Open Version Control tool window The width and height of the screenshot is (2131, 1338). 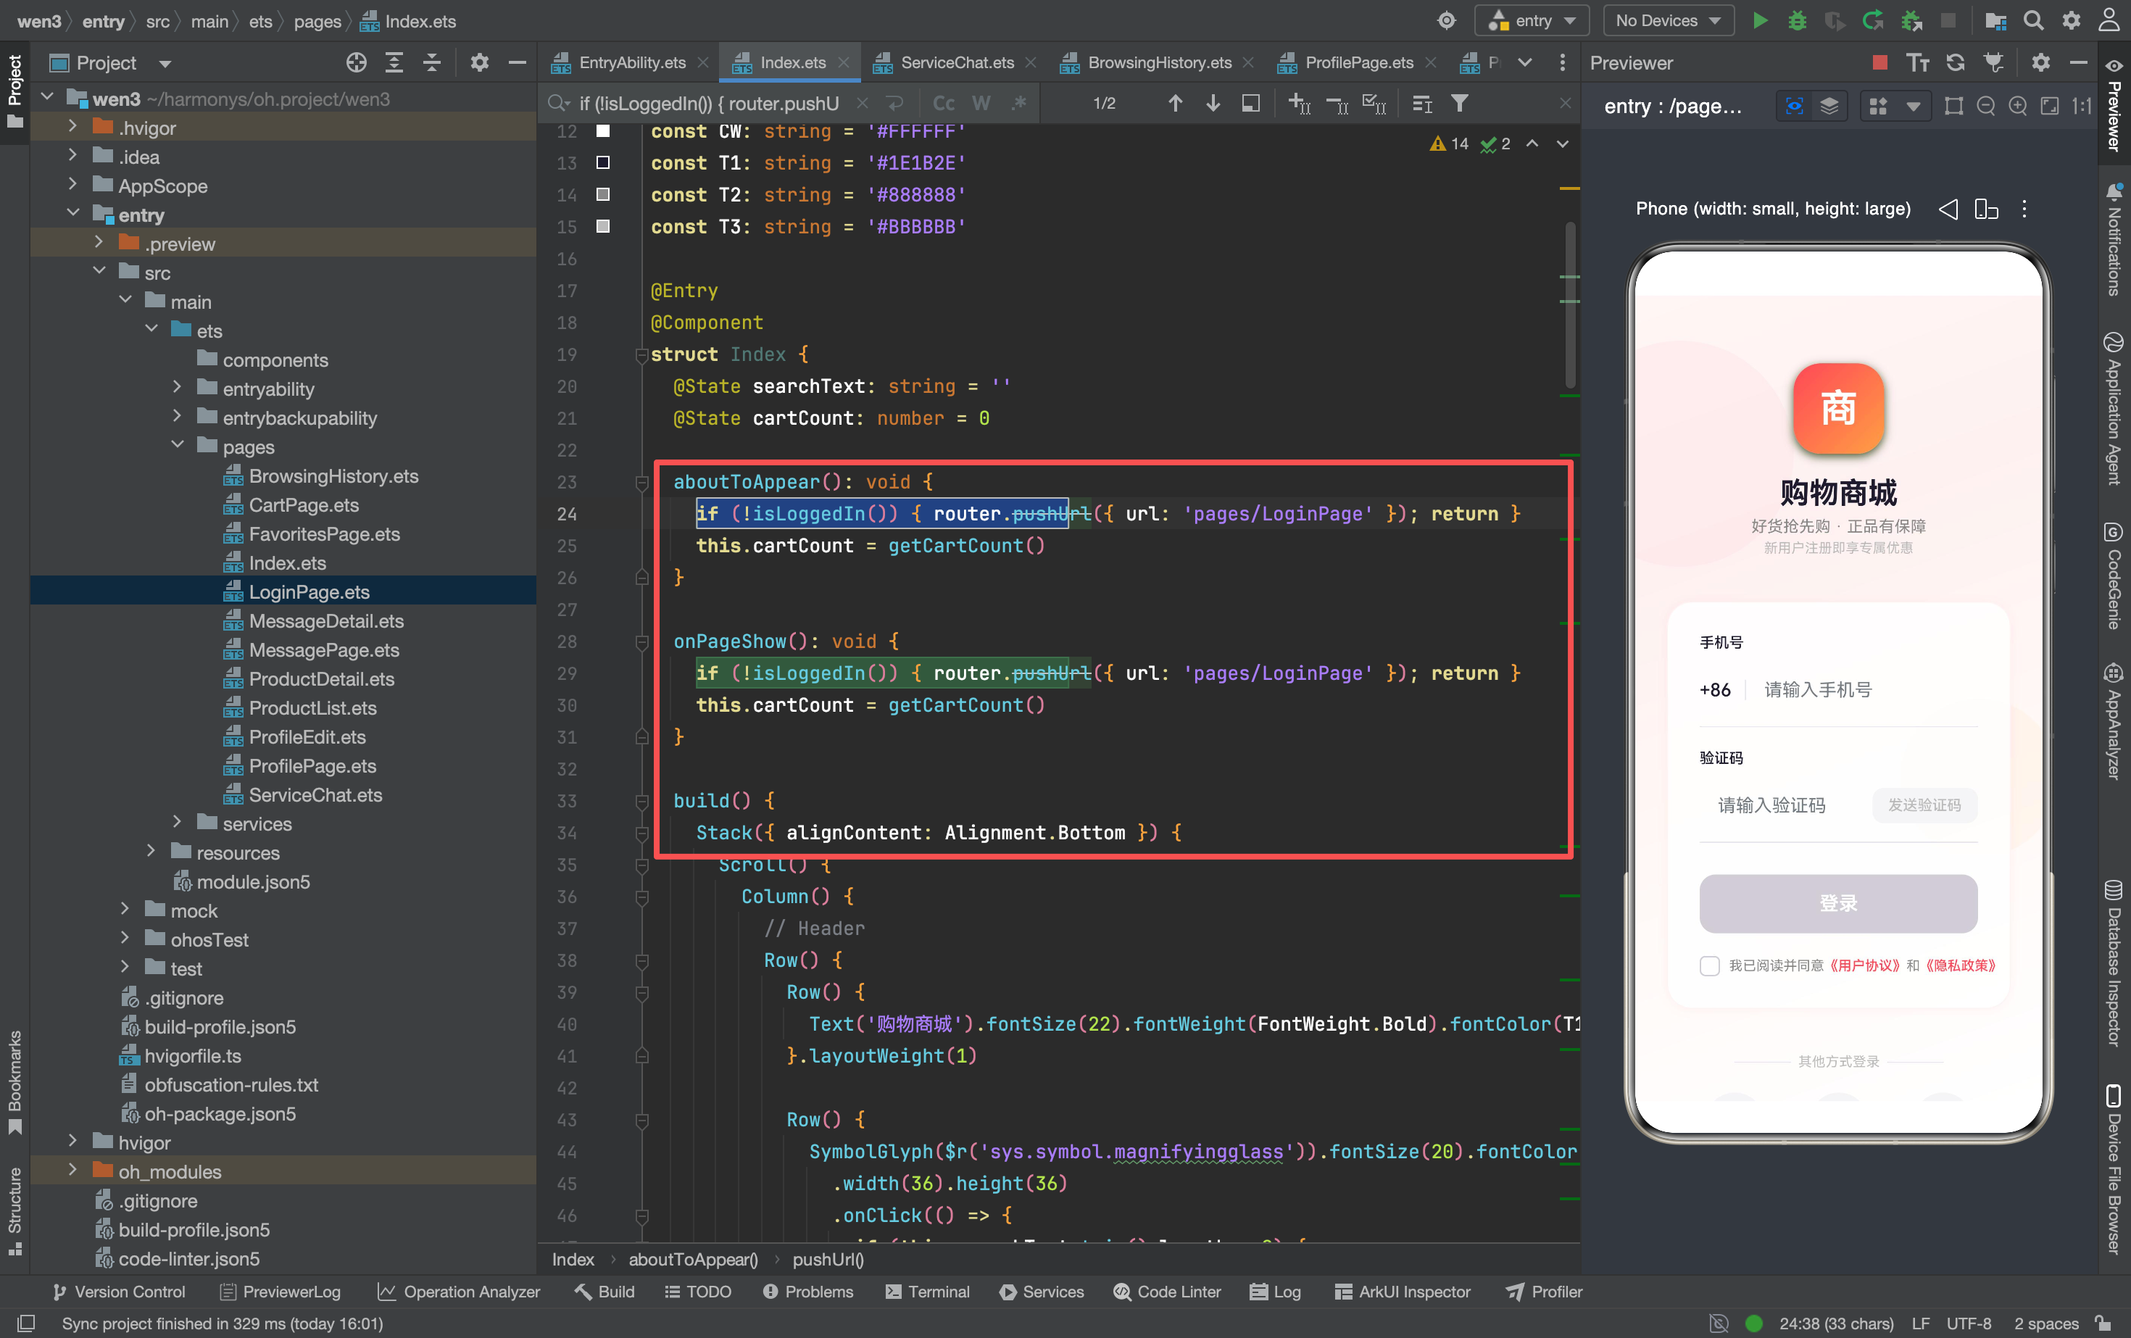tap(119, 1291)
